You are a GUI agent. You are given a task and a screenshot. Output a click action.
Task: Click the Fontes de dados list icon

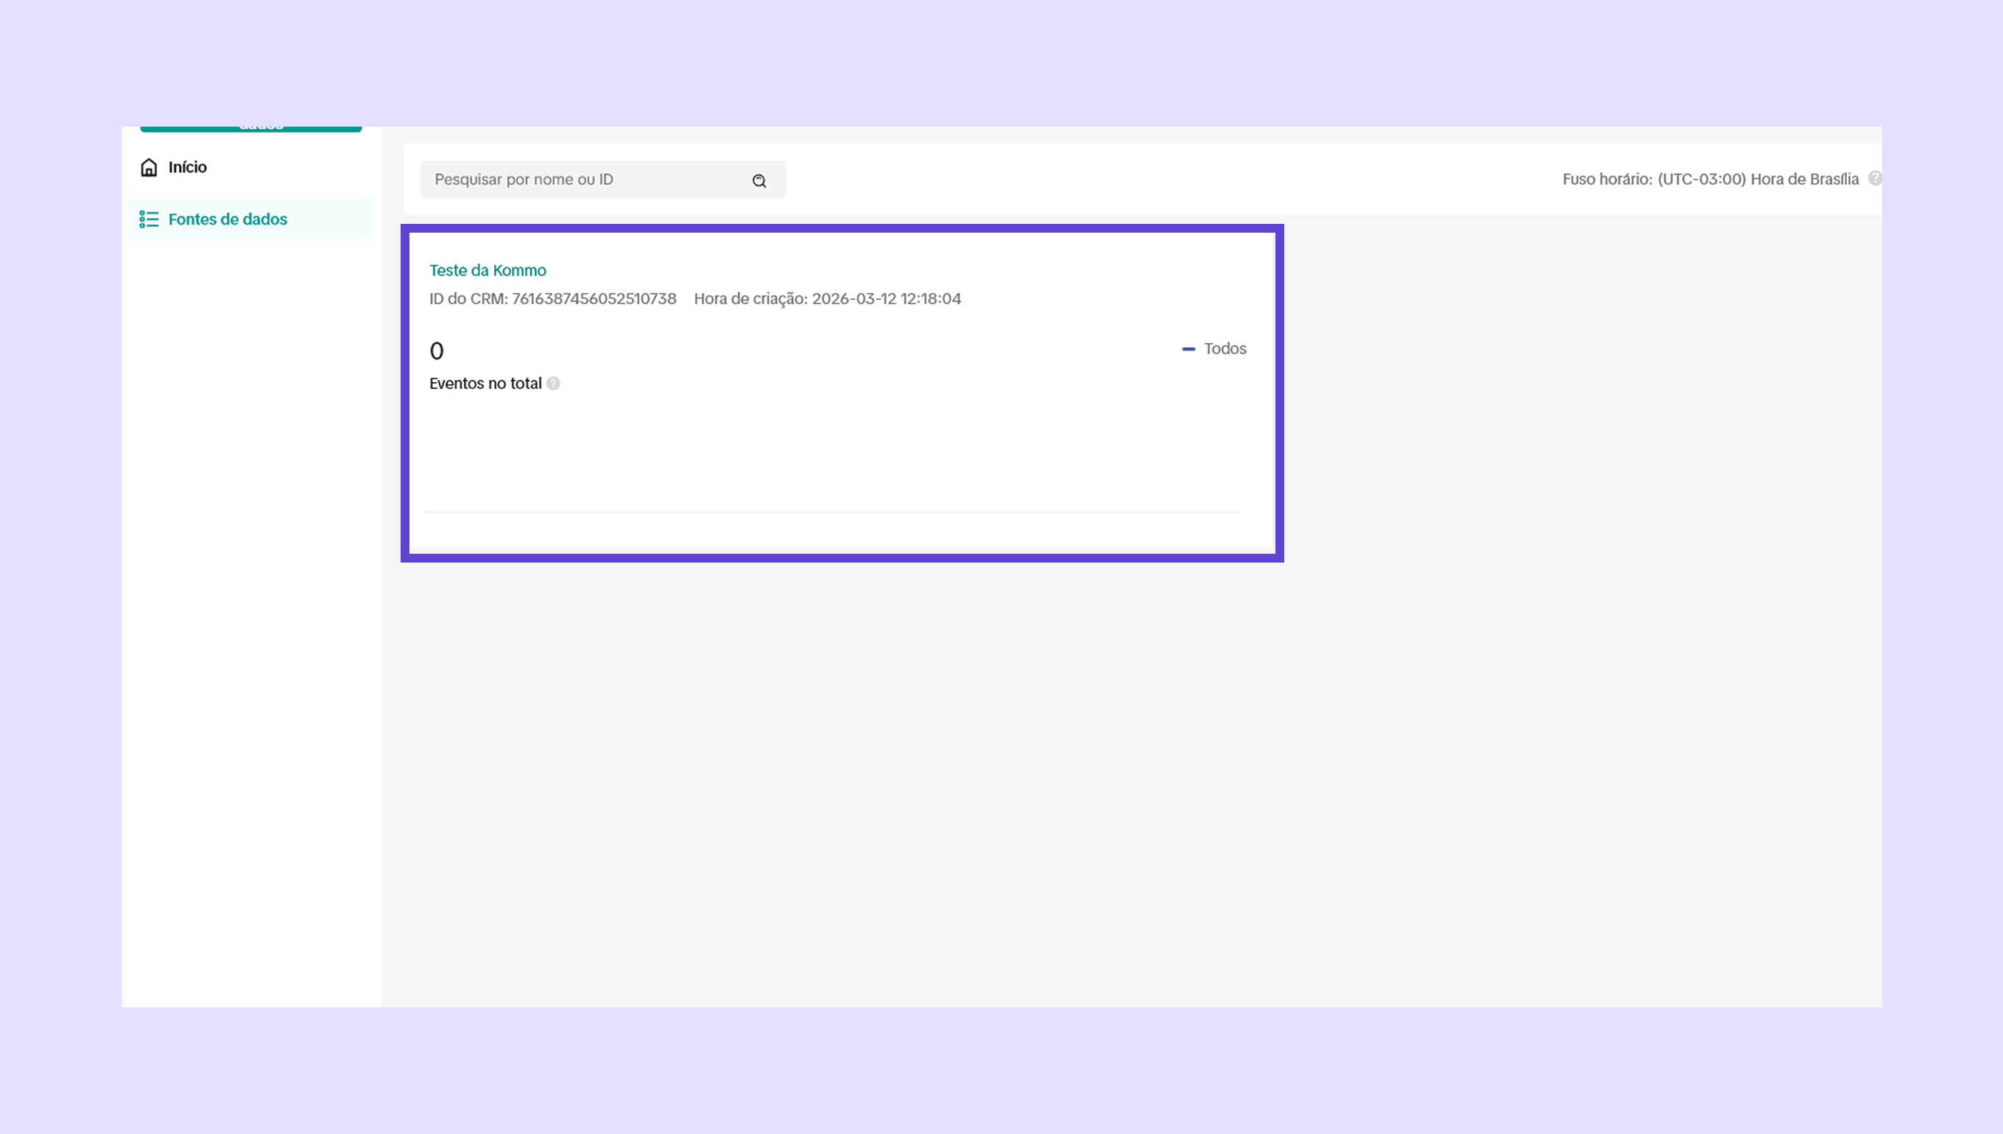pyautogui.click(x=149, y=219)
